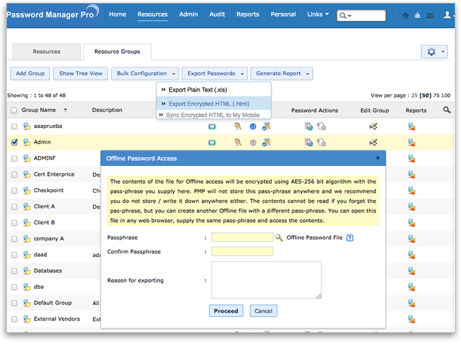Go to the Home navigation item
461x344 pixels.
[117, 14]
